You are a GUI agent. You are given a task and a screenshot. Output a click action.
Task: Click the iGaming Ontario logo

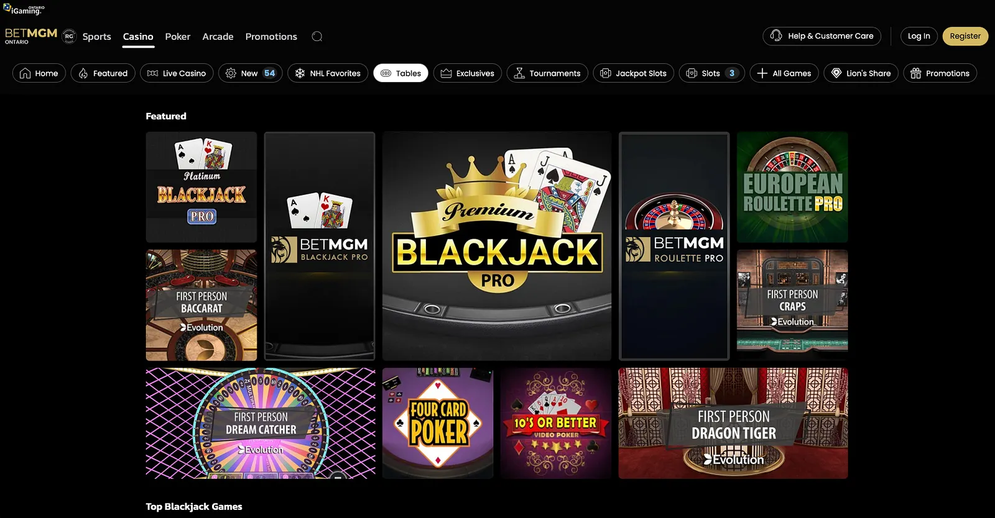[x=24, y=9]
